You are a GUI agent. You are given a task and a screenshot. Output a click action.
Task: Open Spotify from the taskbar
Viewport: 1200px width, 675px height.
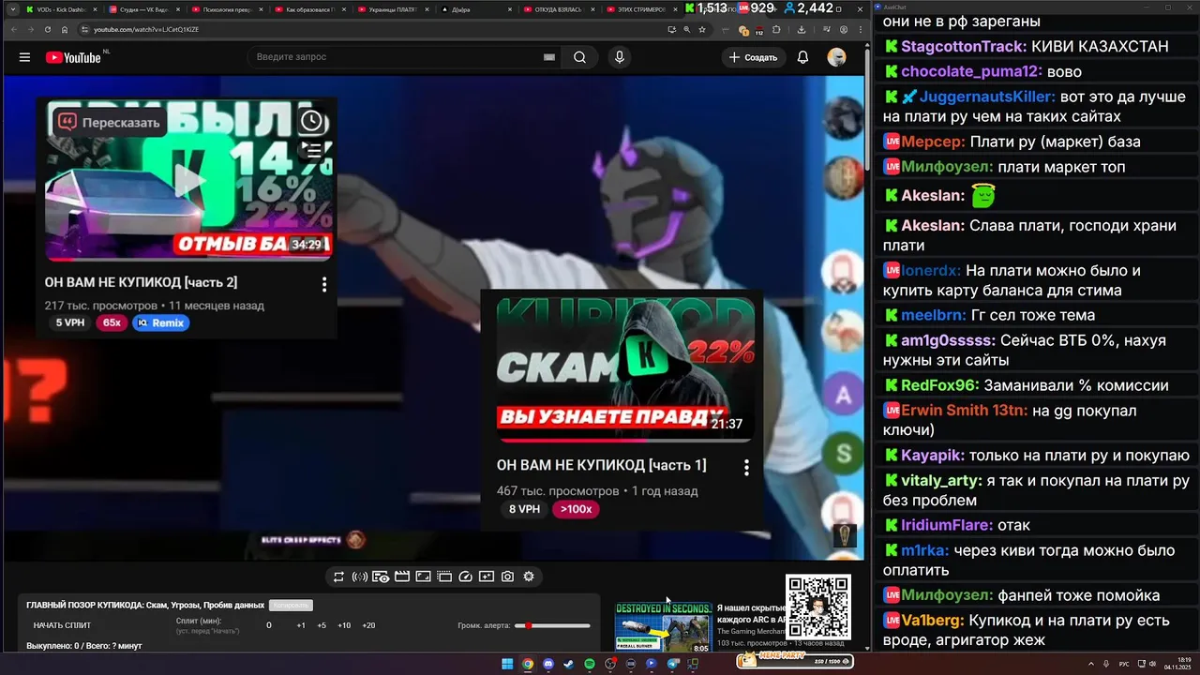(590, 664)
